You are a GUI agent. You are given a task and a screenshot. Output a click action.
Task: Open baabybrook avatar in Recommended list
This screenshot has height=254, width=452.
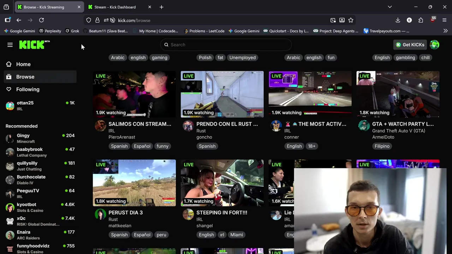[10, 152]
